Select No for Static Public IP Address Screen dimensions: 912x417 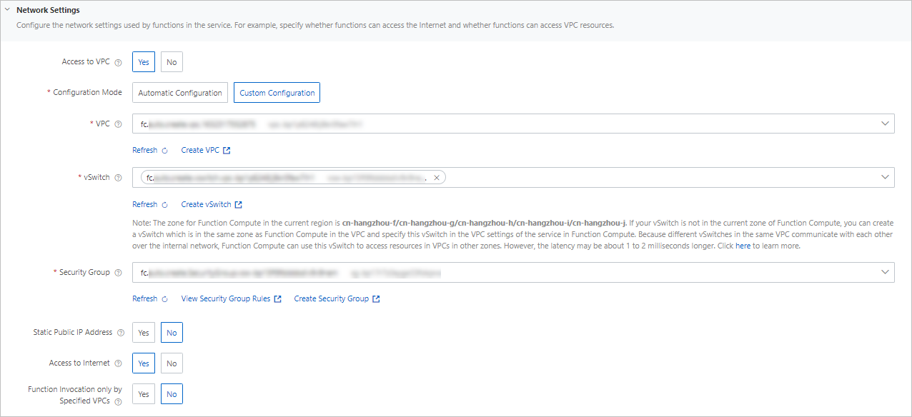172,333
